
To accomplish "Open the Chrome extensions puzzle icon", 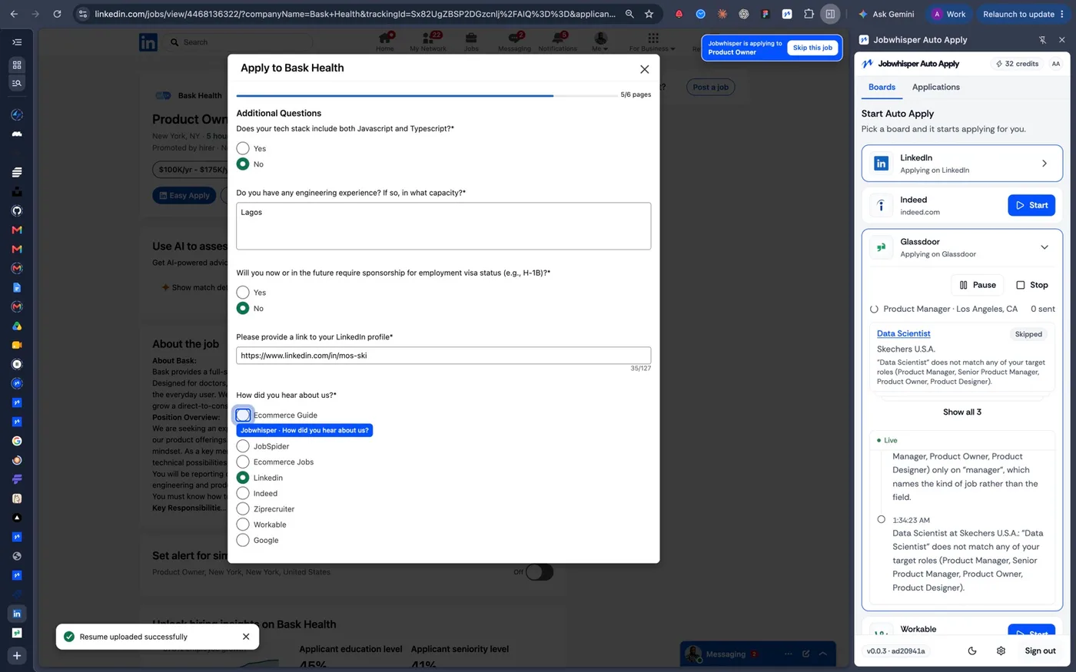I will pyautogui.click(x=809, y=14).
